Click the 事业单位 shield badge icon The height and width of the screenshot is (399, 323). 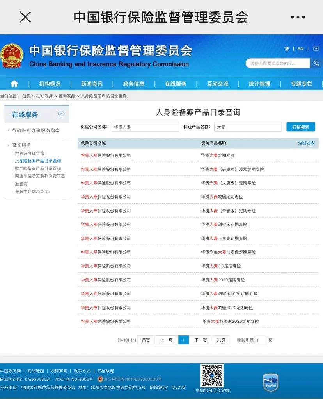pyautogui.click(x=270, y=383)
